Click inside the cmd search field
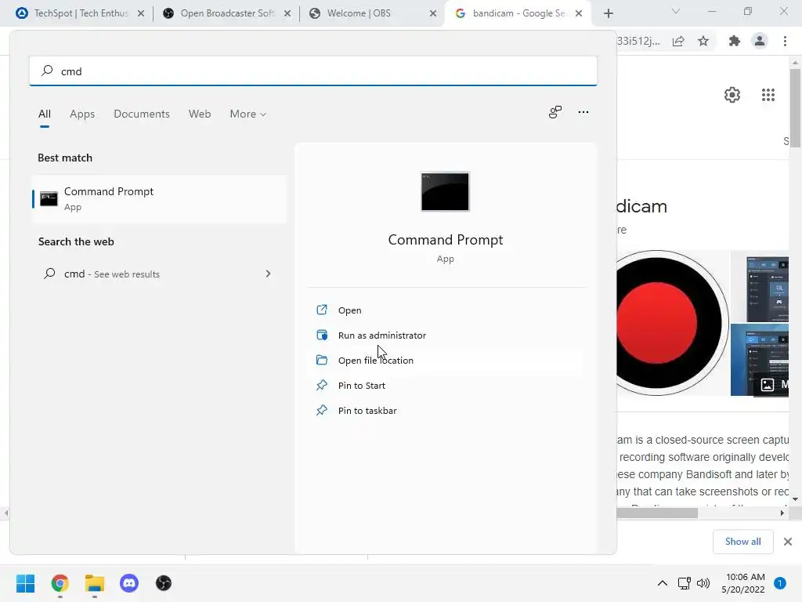Image resolution: width=802 pixels, height=602 pixels. (x=313, y=71)
